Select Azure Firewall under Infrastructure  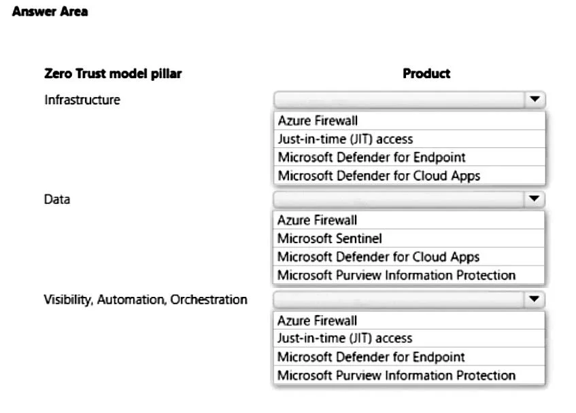pos(409,121)
